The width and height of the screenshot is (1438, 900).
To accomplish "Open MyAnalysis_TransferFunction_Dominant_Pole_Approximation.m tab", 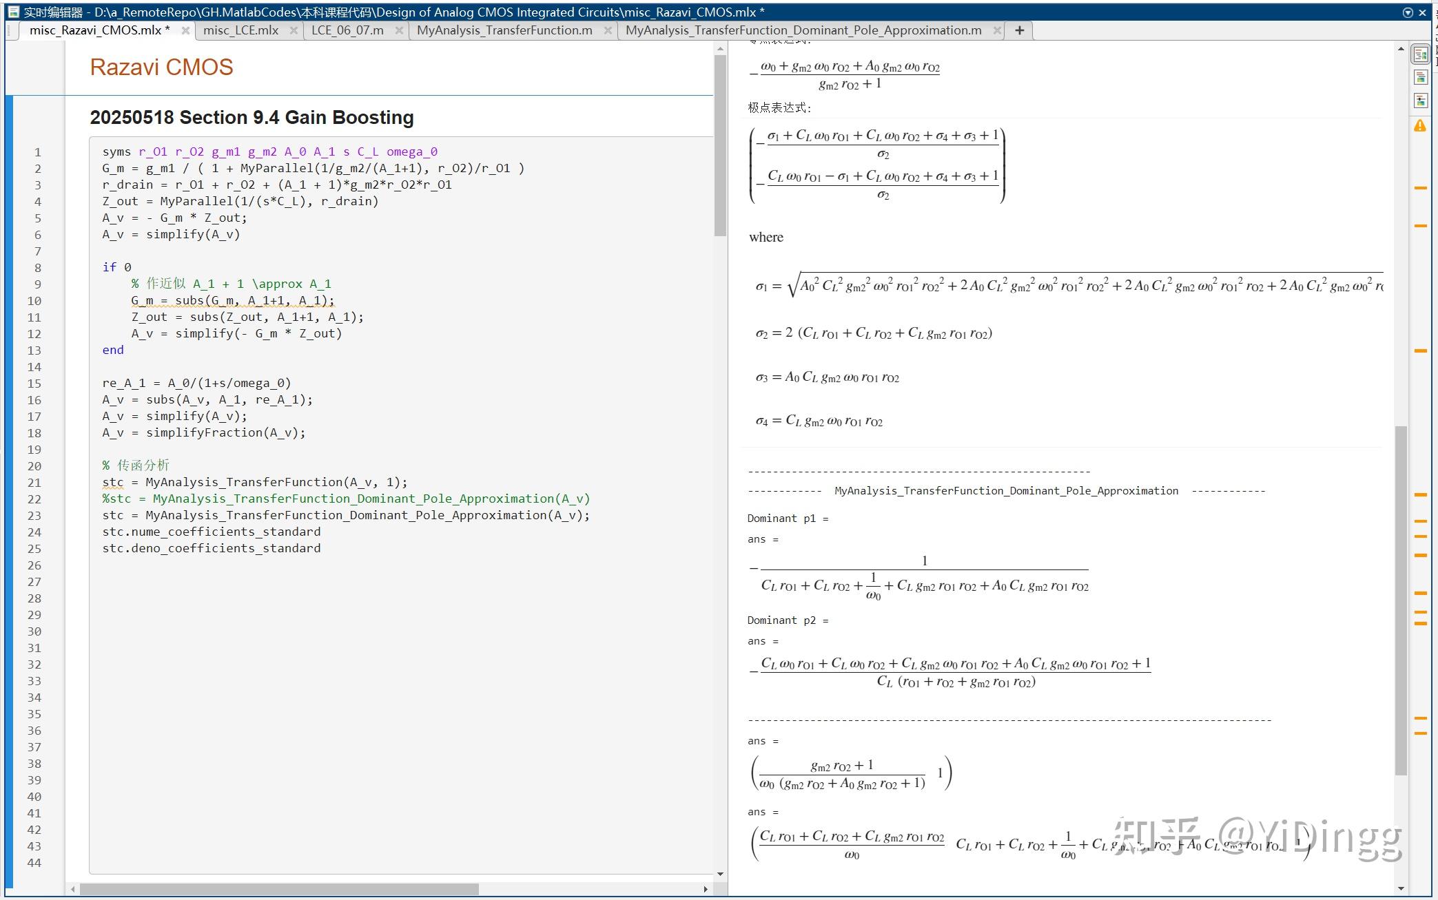I will pyautogui.click(x=803, y=30).
